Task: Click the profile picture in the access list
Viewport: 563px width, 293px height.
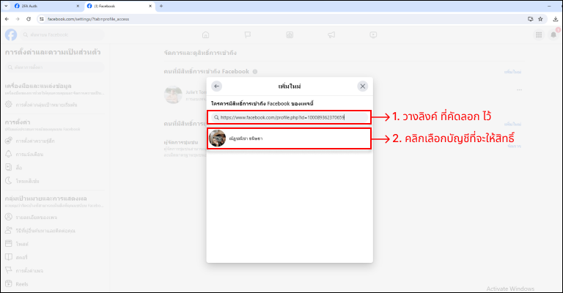Action: coord(173,94)
